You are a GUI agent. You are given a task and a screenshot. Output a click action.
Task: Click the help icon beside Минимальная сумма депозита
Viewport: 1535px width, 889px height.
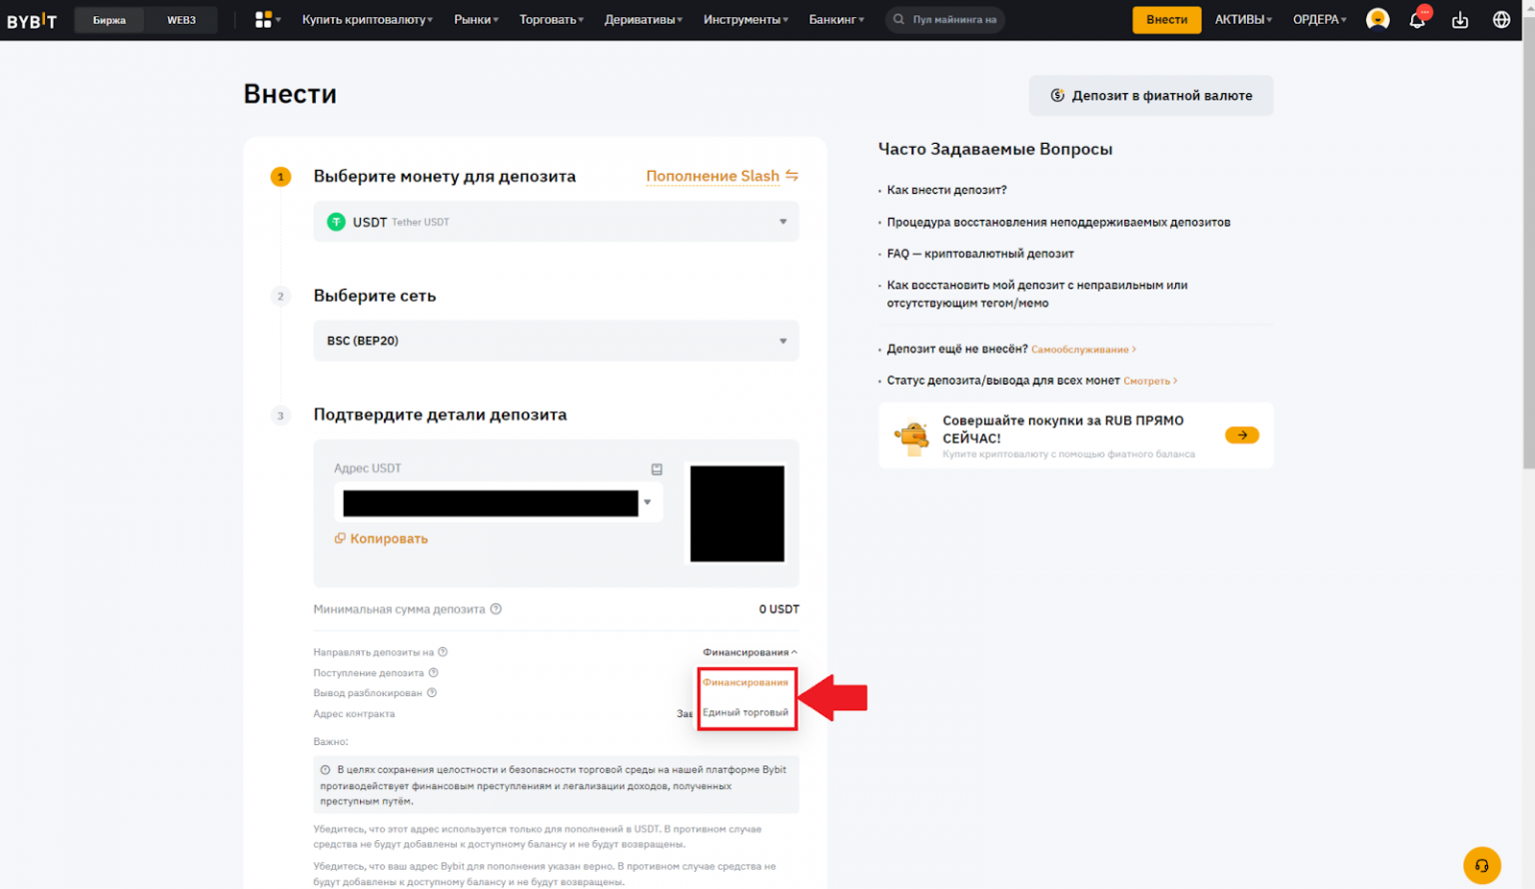click(x=497, y=608)
